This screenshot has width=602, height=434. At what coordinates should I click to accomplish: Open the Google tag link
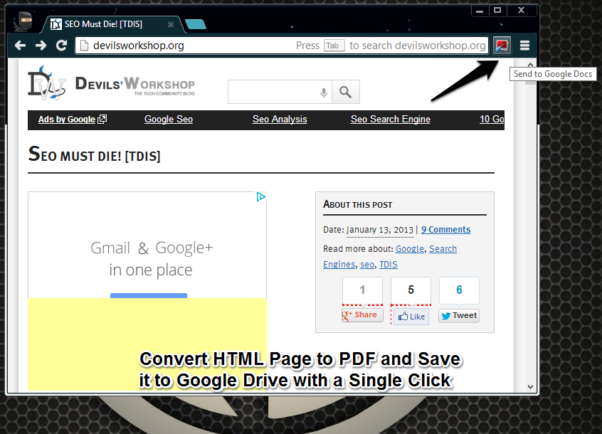click(410, 249)
